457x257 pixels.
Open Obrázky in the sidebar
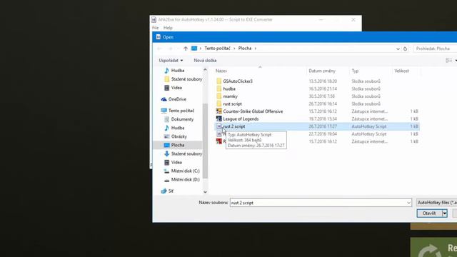pyautogui.click(x=179, y=136)
